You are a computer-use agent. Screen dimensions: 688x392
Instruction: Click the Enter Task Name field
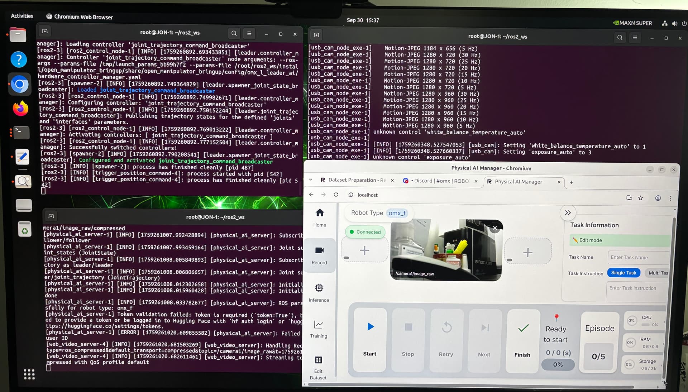tap(638, 257)
